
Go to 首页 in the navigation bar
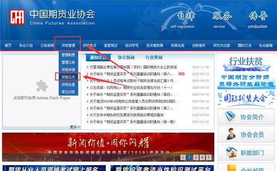[x=8, y=45]
